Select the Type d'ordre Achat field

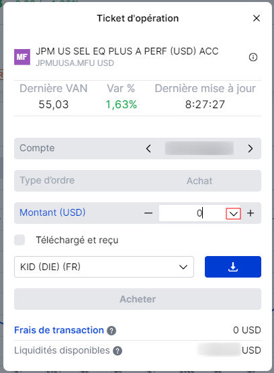pyautogui.click(x=138, y=181)
